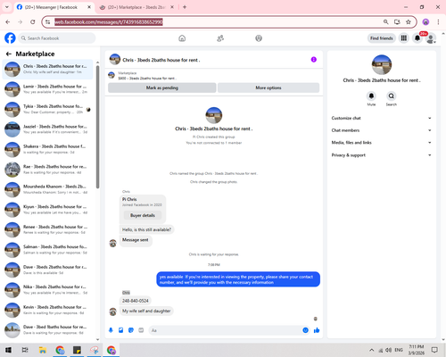Open the Home feed icon
This screenshot has height=357, width=446.
coord(182,38)
